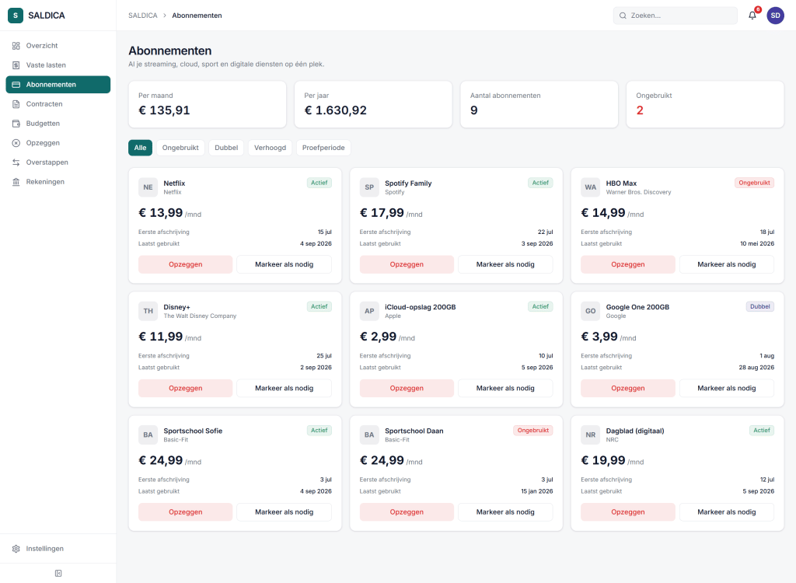Go to Overstappen page

click(x=58, y=162)
